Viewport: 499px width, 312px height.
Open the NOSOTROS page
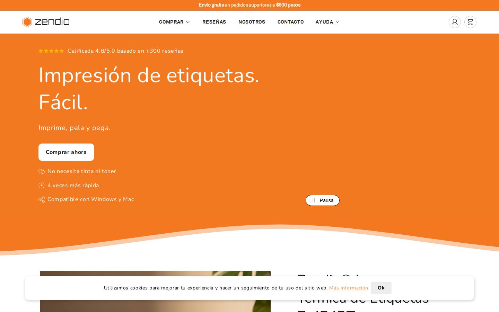[x=252, y=22]
